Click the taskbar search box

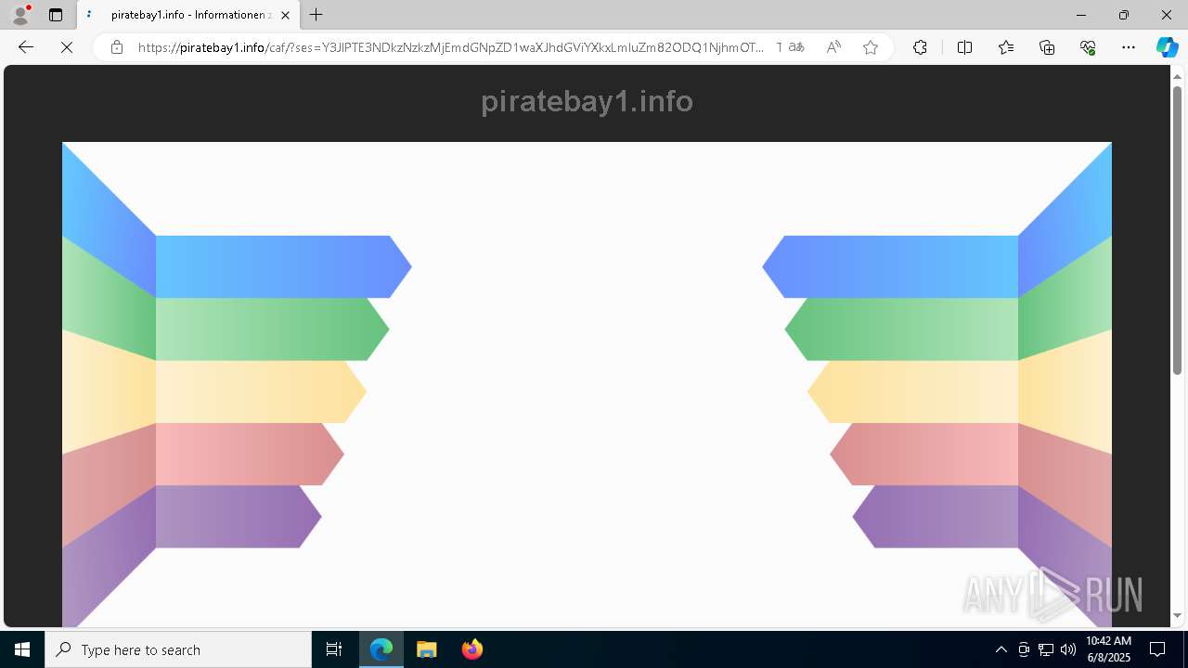point(178,649)
